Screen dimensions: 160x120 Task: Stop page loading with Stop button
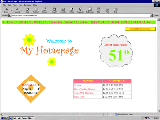27,10
